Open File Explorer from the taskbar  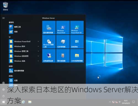tap(30, 102)
